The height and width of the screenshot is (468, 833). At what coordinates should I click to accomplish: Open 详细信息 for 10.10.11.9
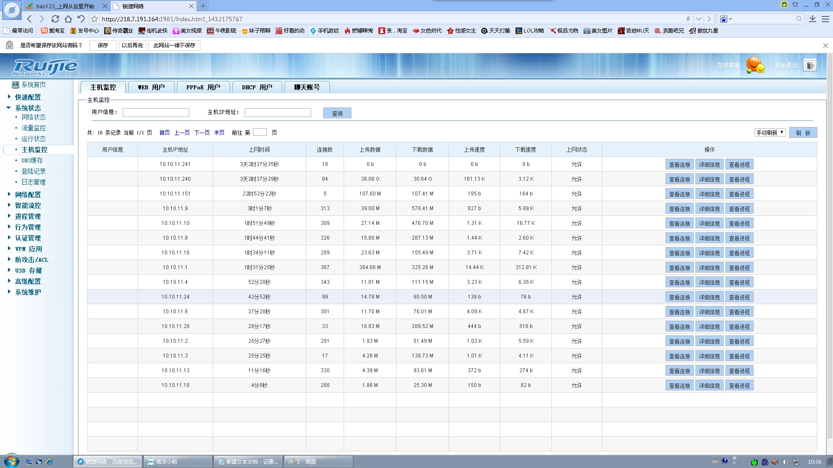[709, 209]
